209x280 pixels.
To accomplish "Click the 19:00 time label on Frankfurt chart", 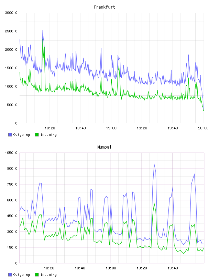I will pyautogui.click(x=111, y=128).
